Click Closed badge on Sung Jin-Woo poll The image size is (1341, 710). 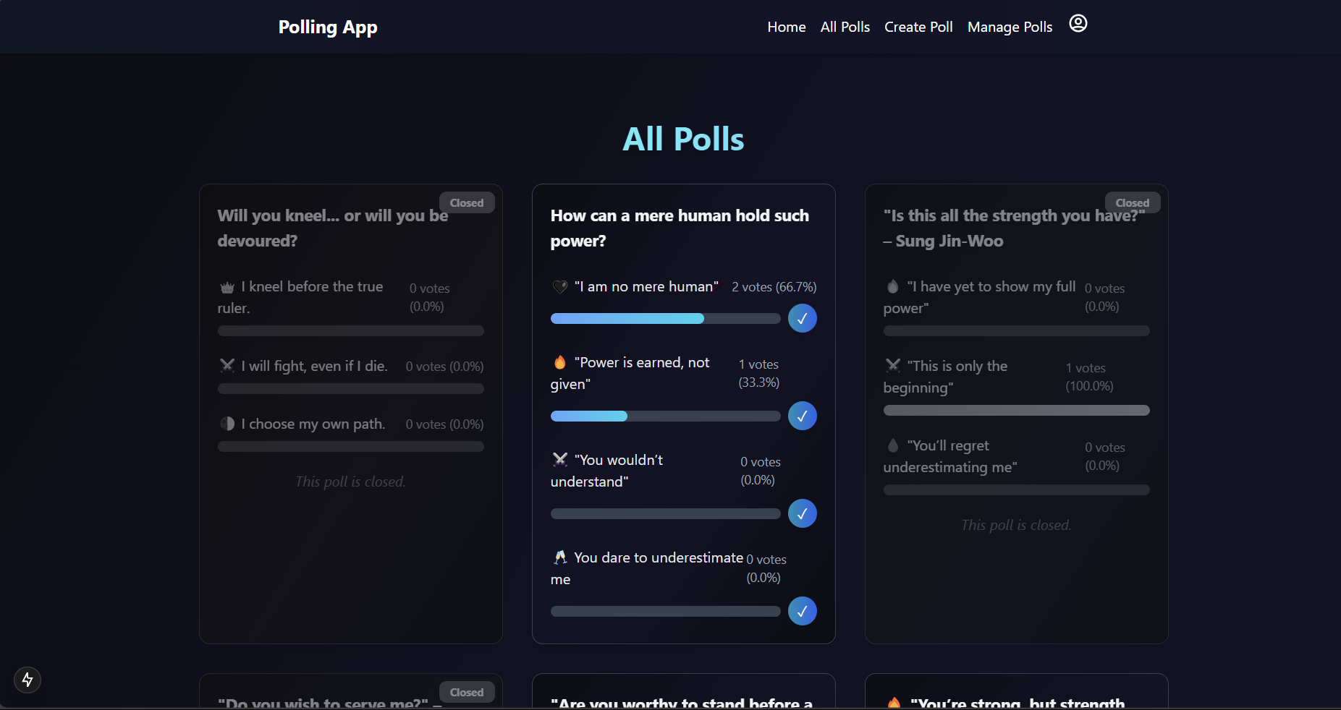point(1133,202)
